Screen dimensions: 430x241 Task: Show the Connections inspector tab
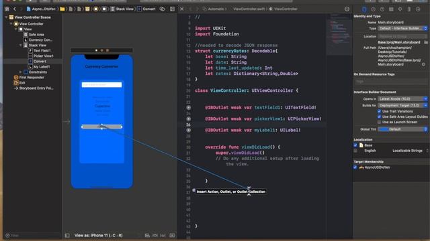pyautogui.click(x=418, y=9)
